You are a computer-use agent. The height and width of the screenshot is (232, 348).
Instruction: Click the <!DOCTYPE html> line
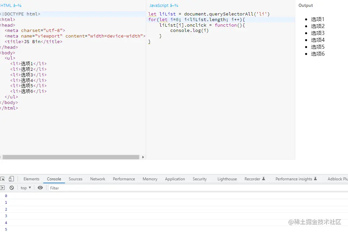20,14
